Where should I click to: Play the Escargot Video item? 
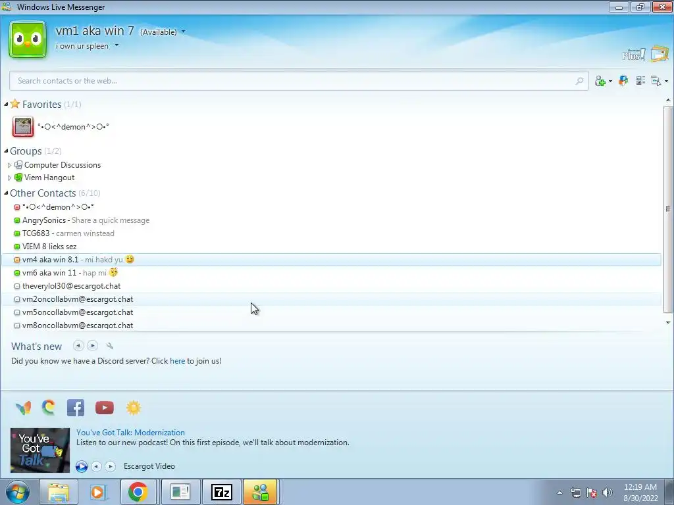point(81,466)
